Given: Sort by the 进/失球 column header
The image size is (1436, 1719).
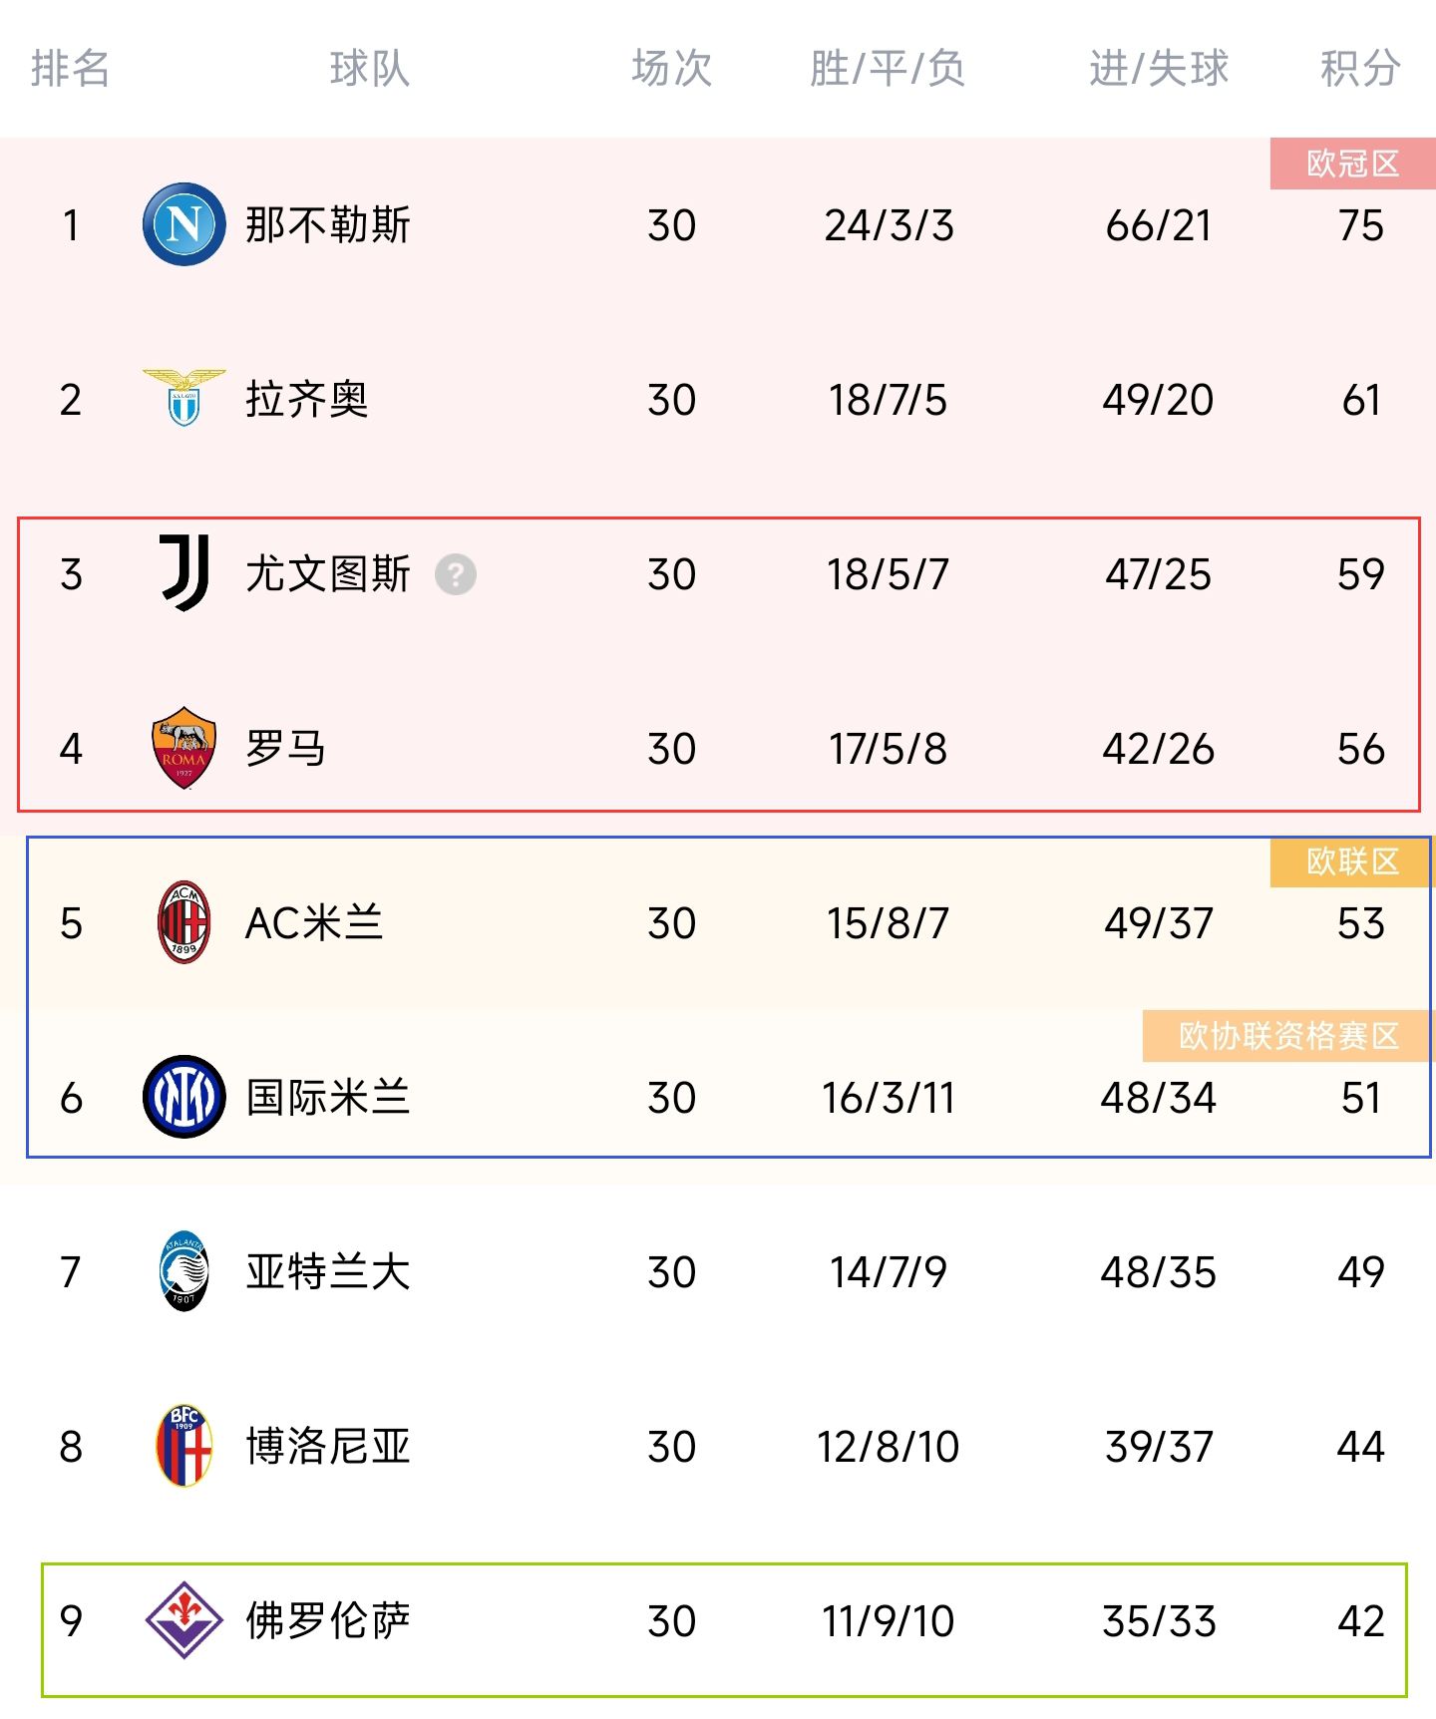Looking at the screenshot, I should [1159, 69].
